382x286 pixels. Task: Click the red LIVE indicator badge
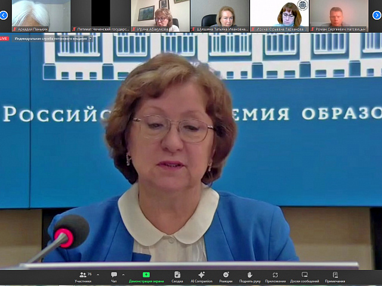(x=4, y=39)
